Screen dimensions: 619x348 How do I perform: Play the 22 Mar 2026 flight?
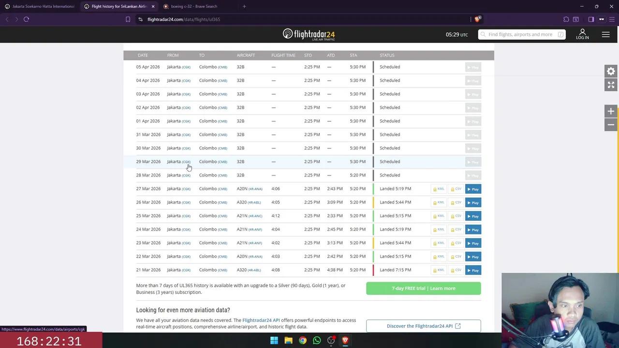coord(473,257)
